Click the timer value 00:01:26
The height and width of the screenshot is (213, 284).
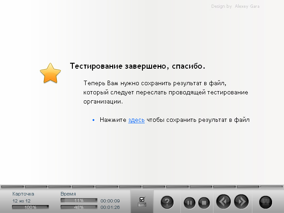[x=110, y=207]
